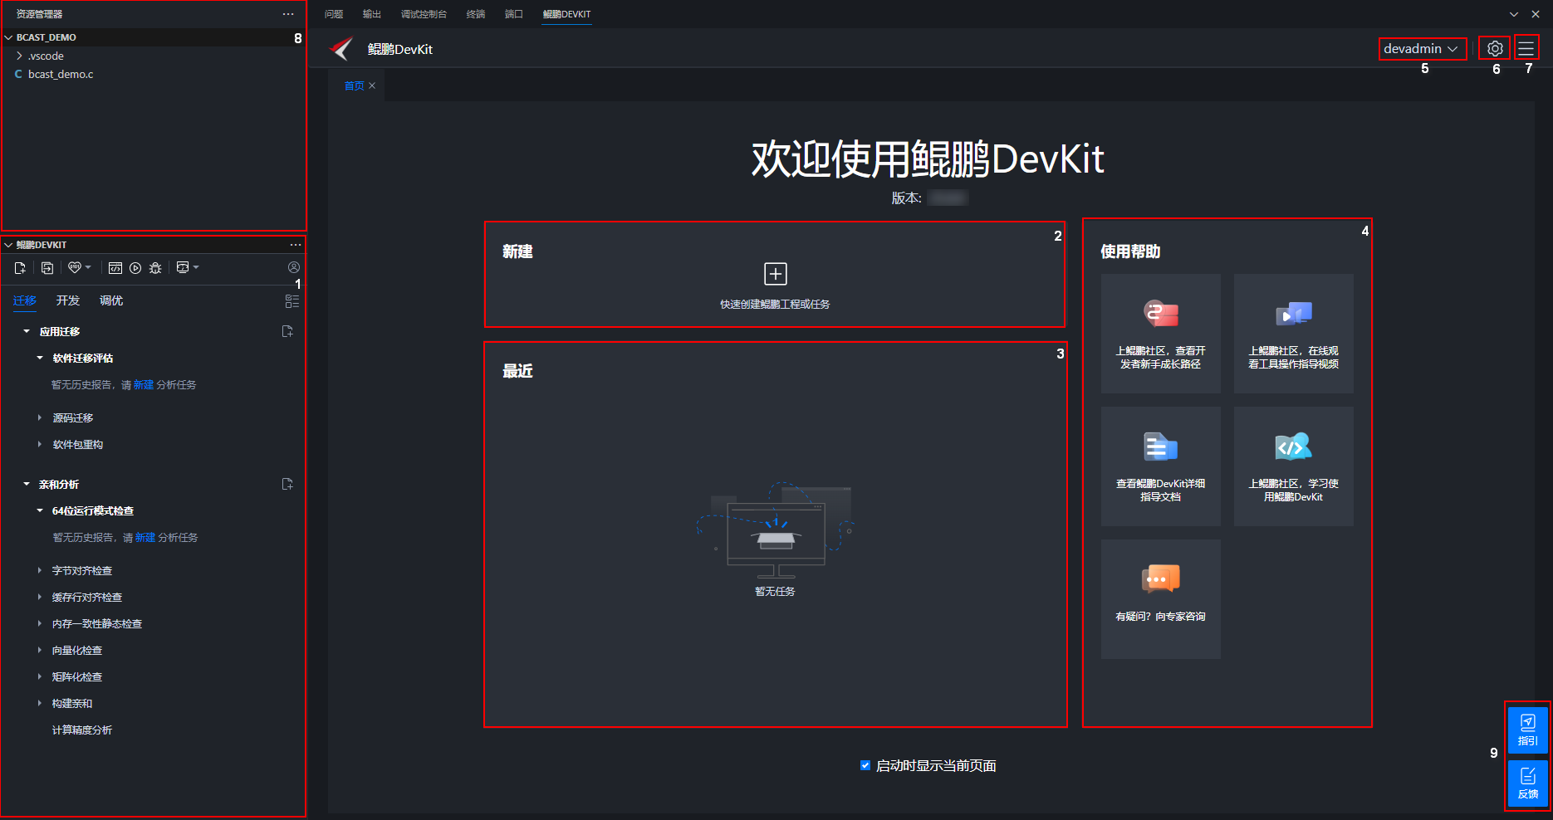Click the new task icon next to 亲和分析
Image resolution: width=1553 pixels, height=820 pixels.
[x=287, y=484]
